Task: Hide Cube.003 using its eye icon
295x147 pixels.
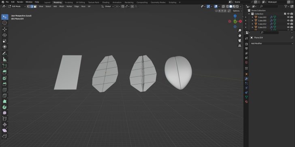Action: (x=288, y=17)
